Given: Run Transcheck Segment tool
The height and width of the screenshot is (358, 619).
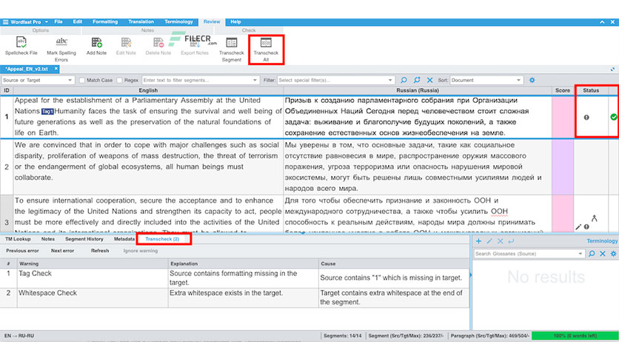Looking at the screenshot, I should click(231, 49).
